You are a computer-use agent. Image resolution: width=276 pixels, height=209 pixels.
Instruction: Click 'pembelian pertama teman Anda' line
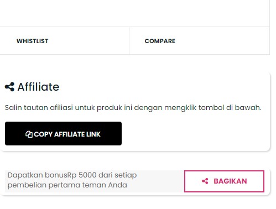[x=67, y=185]
